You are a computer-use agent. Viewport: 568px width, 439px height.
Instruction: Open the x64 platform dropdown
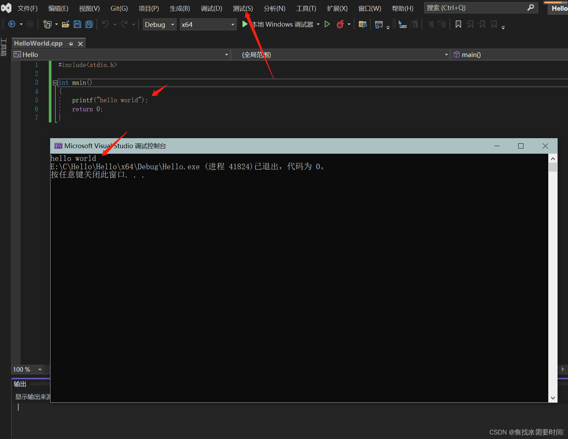coord(208,25)
